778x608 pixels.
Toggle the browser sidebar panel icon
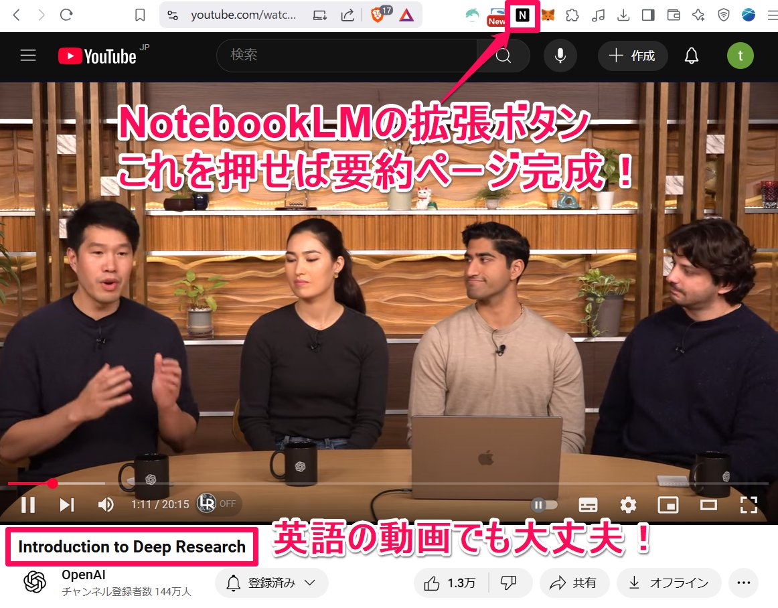click(648, 15)
